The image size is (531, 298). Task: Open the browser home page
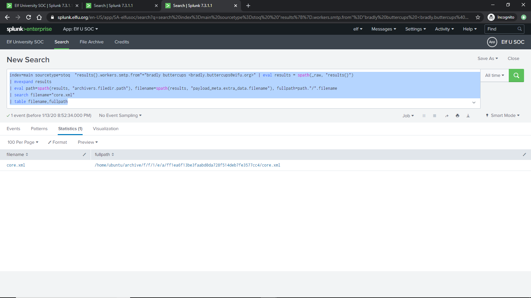[39, 17]
